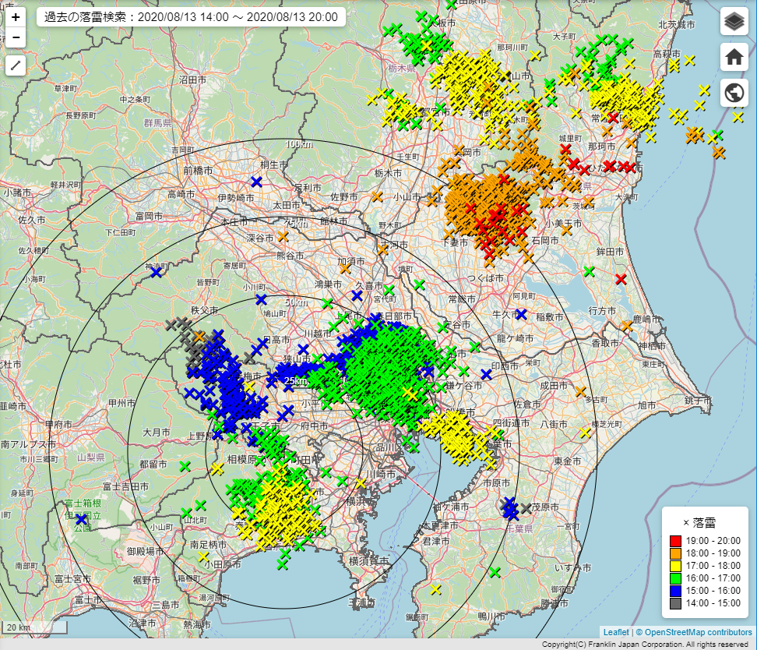Select the red lightning marker near 鉾田市
The width and height of the screenshot is (757, 650).
click(x=621, y=279)
